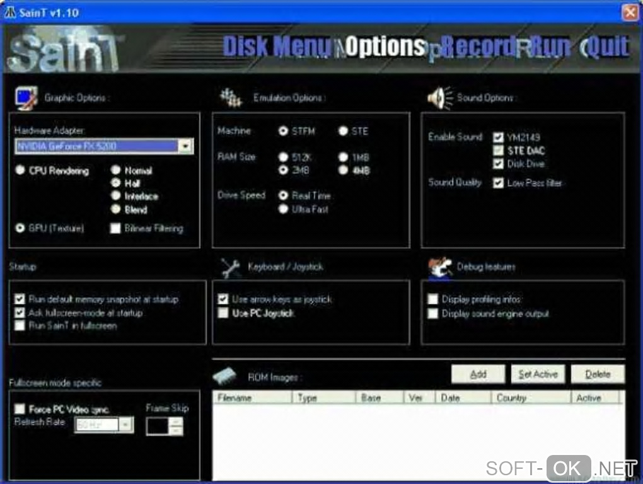Viewport: 643px width, 484px height.
Task: Click the Frame Skip value field
Action: [x=158, y=426]
